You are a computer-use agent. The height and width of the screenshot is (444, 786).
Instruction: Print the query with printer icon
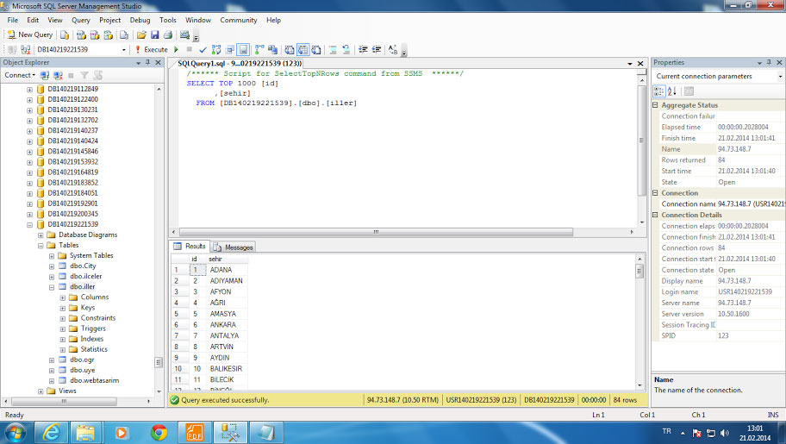[168, 35]
